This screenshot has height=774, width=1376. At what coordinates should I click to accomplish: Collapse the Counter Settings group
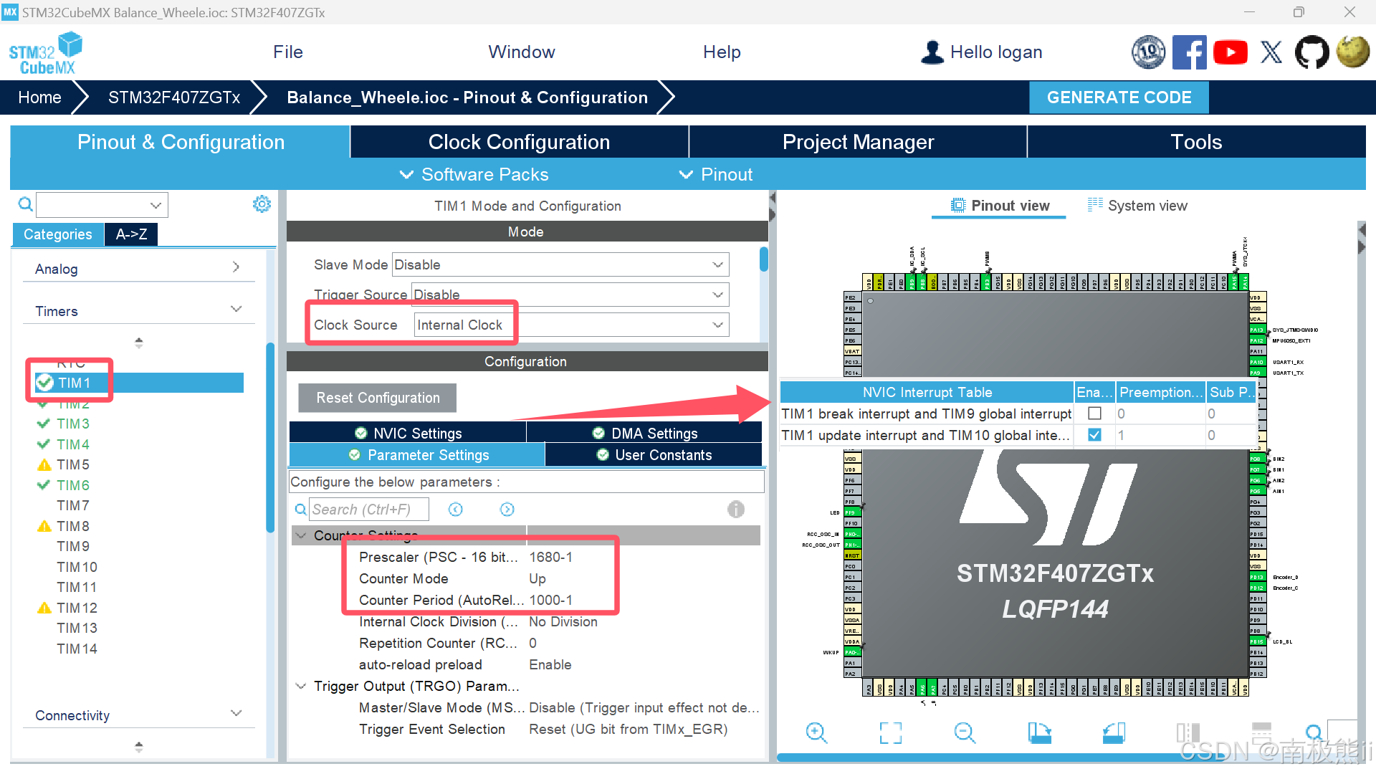coord(301,535)
